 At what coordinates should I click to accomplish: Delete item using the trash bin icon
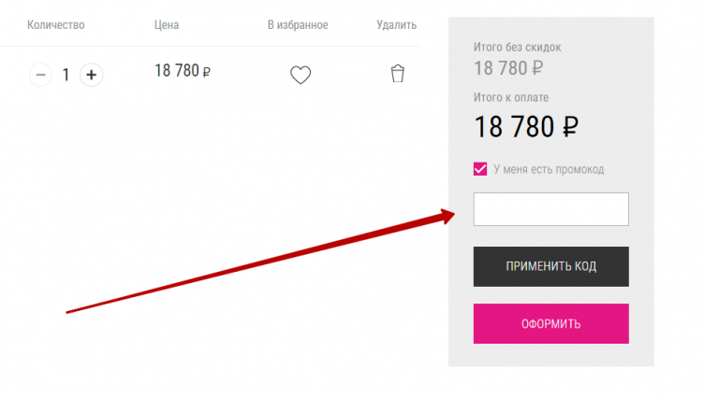click(397, 74)
